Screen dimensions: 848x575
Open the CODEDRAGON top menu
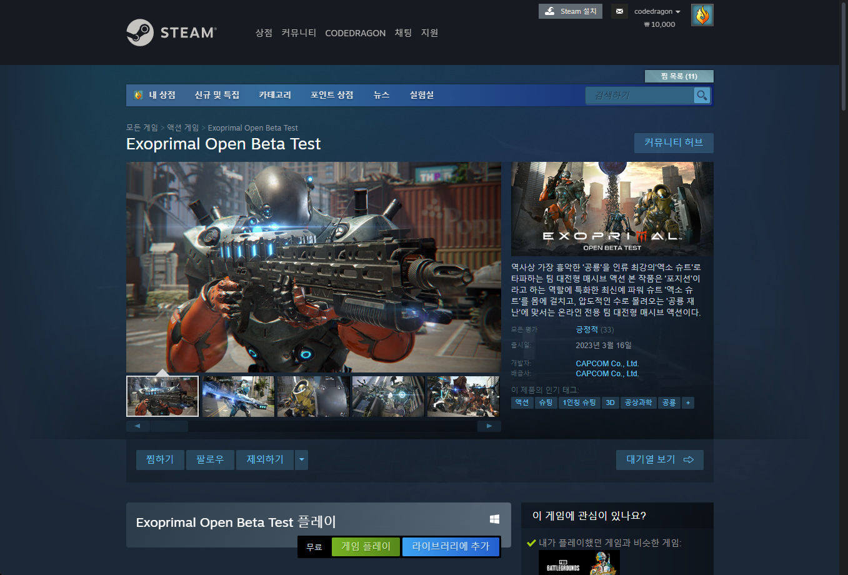[x=355, y=33]
